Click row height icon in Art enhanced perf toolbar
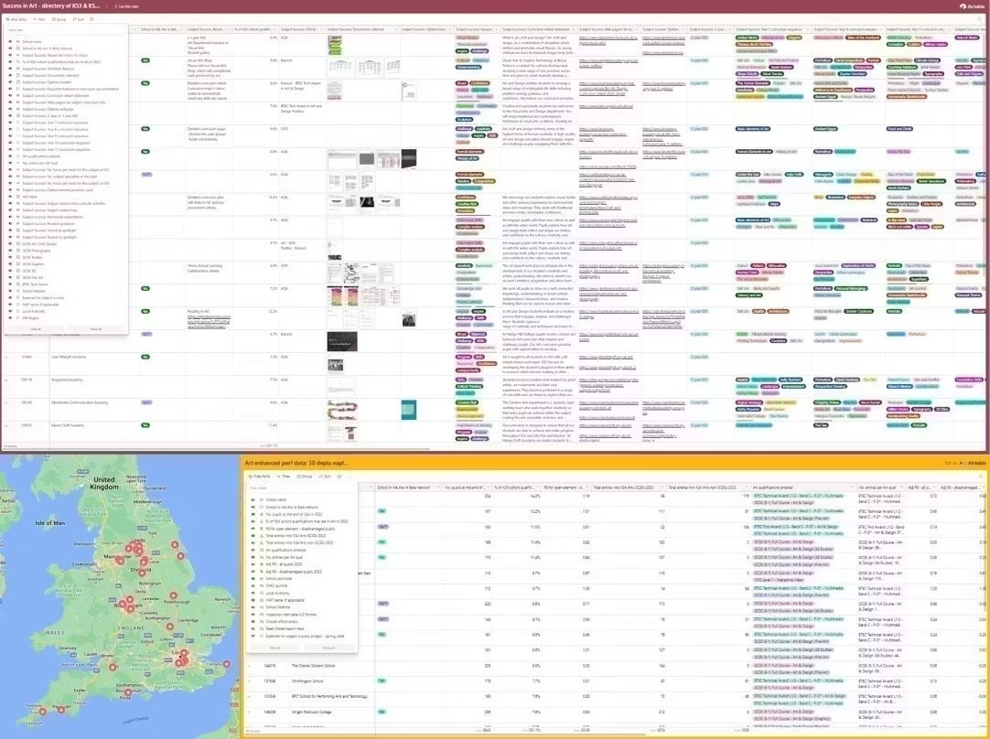Image resolution: width=990 pixels, height=739 pixels. click(x=339, y=477)
